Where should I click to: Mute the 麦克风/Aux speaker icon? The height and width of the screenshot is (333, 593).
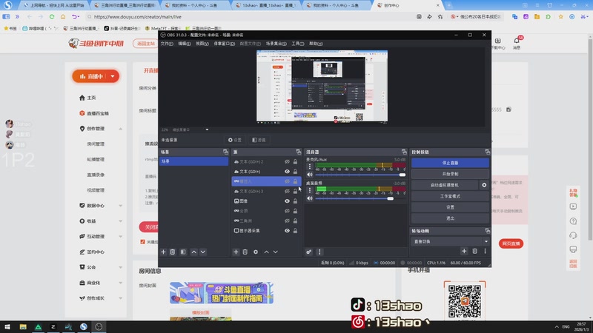point(310,175)
